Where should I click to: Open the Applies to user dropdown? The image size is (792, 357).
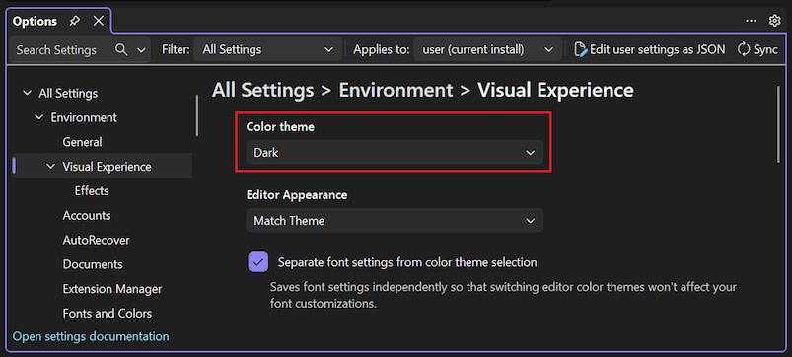click(487, 49)
